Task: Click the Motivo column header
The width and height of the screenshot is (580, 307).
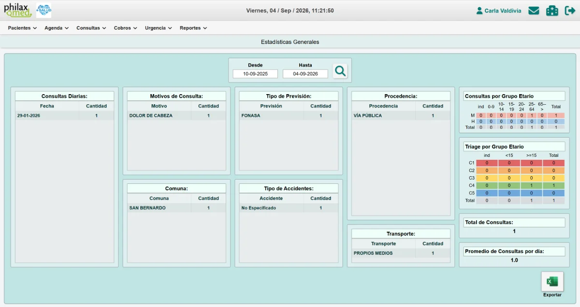Action: pyautogui.click(x=159, y=106)
